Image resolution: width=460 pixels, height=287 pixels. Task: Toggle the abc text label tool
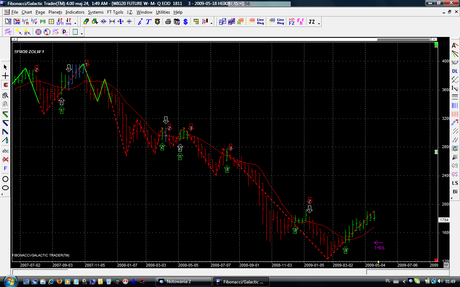click(x=5, y=151)
